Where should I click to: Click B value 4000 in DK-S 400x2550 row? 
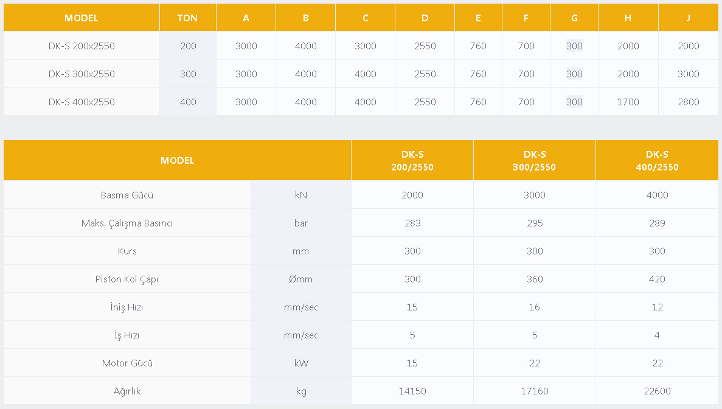[306, 102]
